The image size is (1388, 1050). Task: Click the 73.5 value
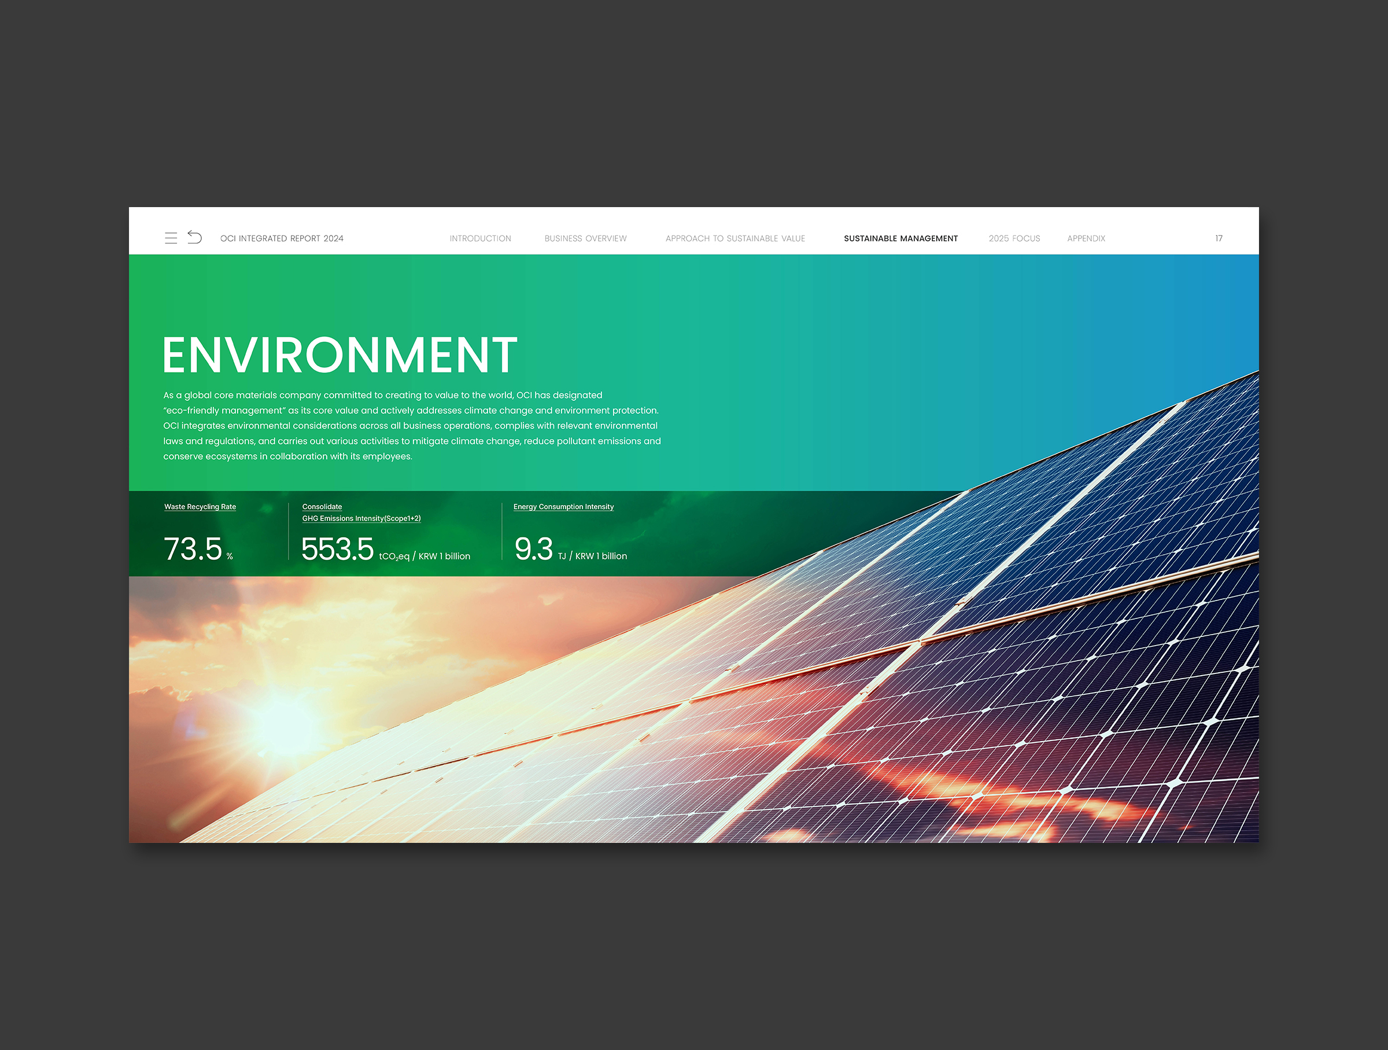[x=193, y=548]
